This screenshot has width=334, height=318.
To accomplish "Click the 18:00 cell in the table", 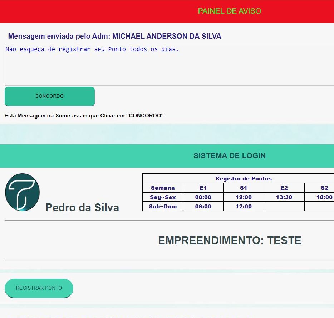I will click(x=324, y=197).
